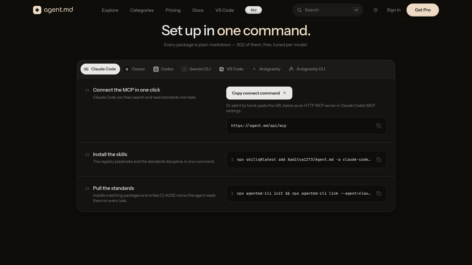Select the Antigravity tab
Image resolution: width=472 pixels, height=265 pixels.
click(x=266, y=69)
